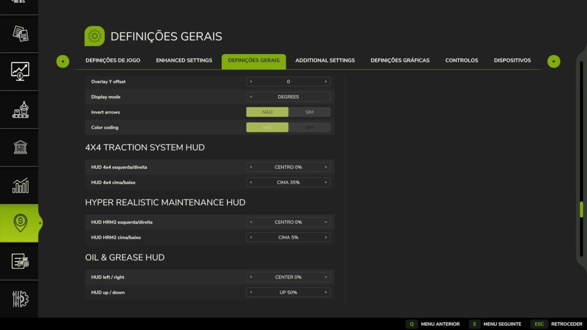Image resolution: width=587 pixels, height=330 pixels.
Task: Open the Controlos tab
Action: [x=462, y=61]
